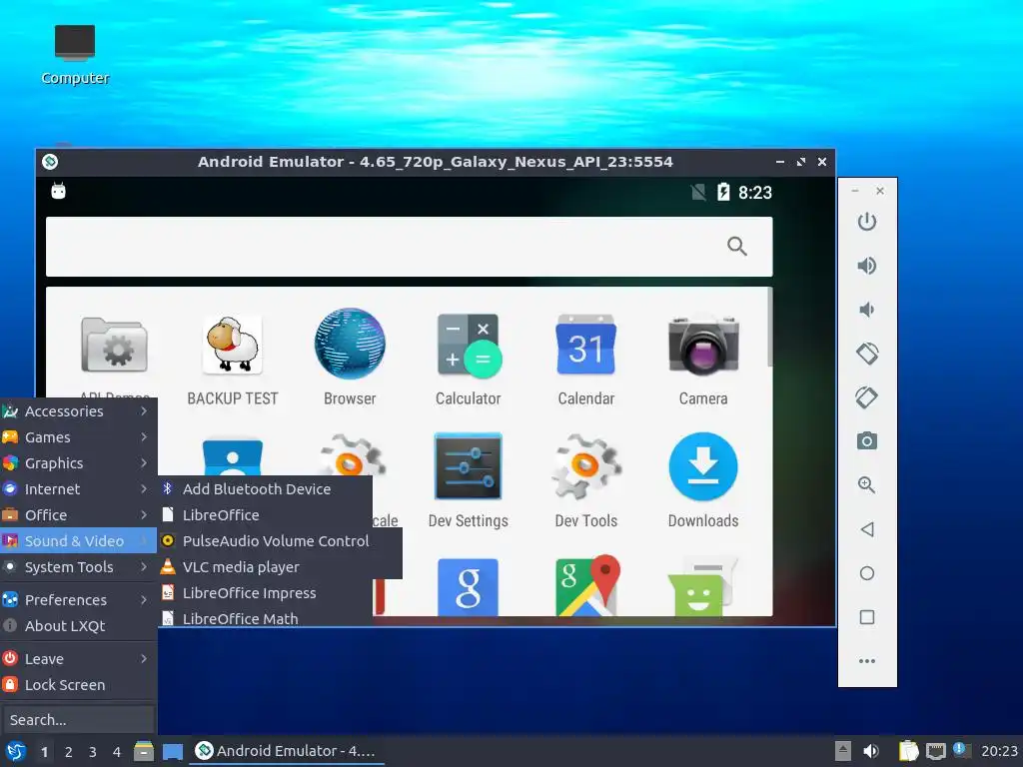Click emulator back triangle button
Screen dimensions: 1023x767
pos(867,529)
